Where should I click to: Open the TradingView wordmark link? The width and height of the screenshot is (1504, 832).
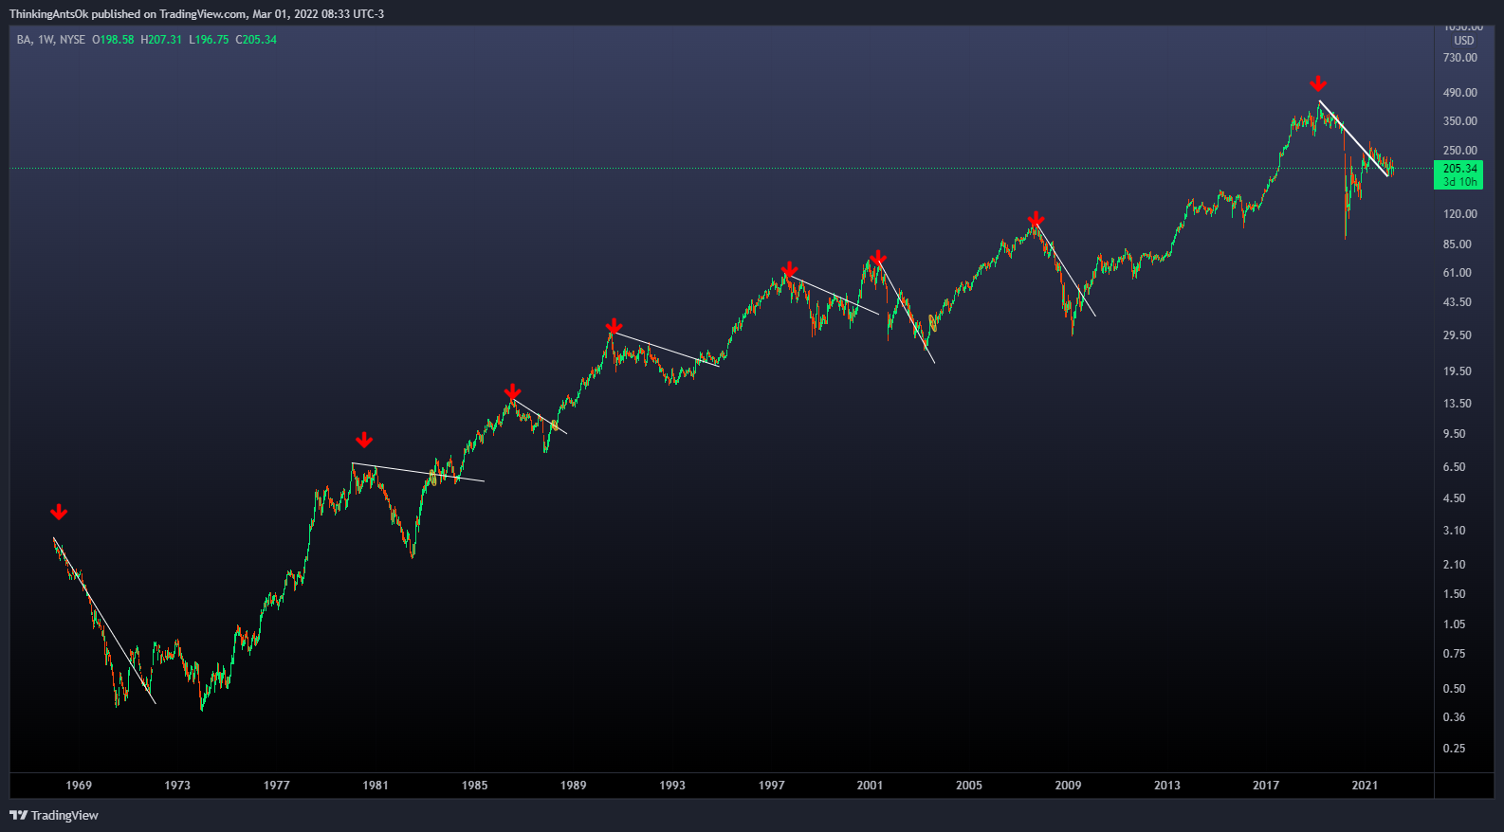click(64, 815)
